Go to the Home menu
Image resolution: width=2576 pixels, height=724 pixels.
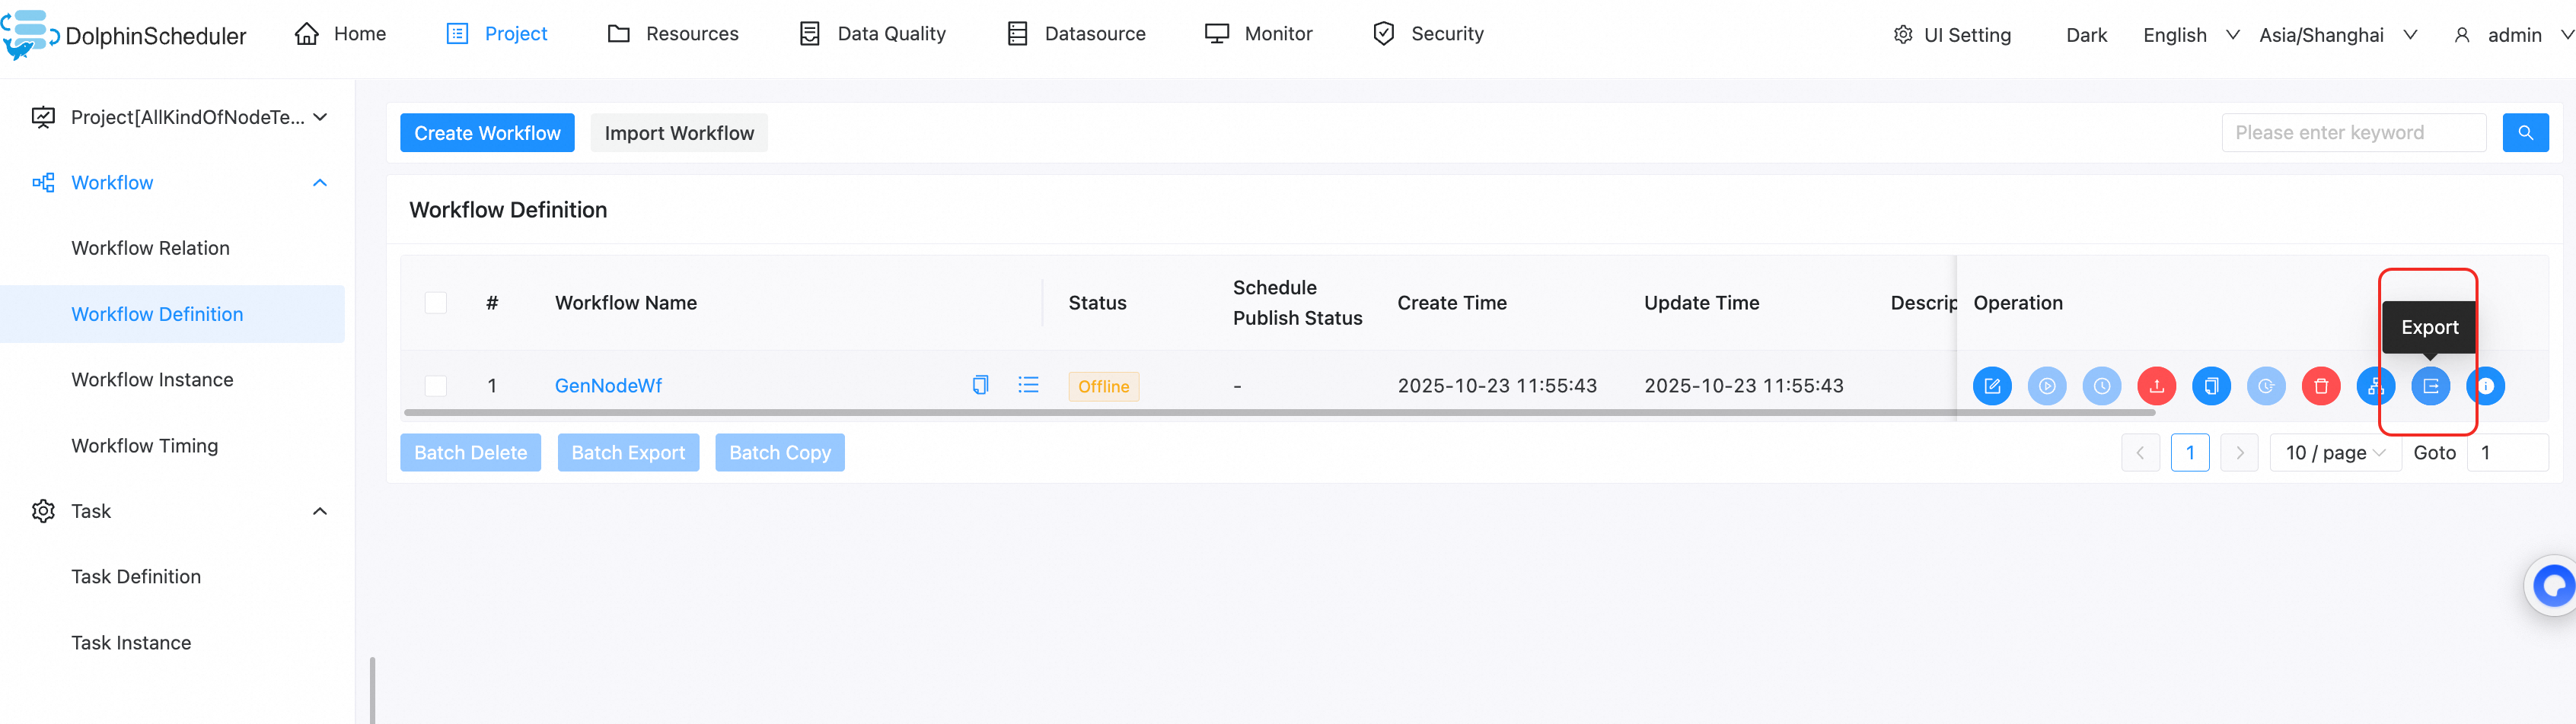340,34
